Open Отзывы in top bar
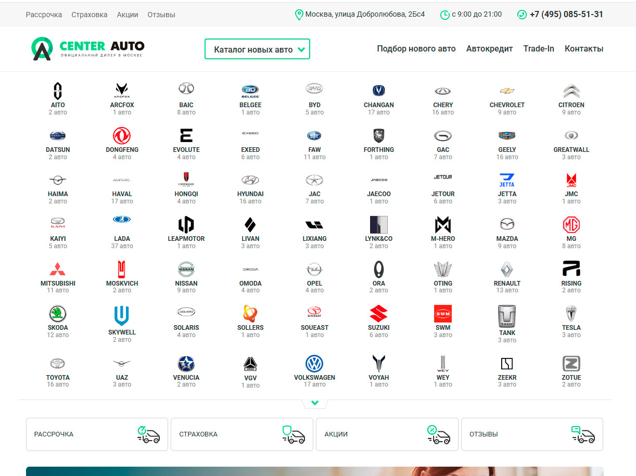The height and width of the screenshot is (476, 636). 161,15
